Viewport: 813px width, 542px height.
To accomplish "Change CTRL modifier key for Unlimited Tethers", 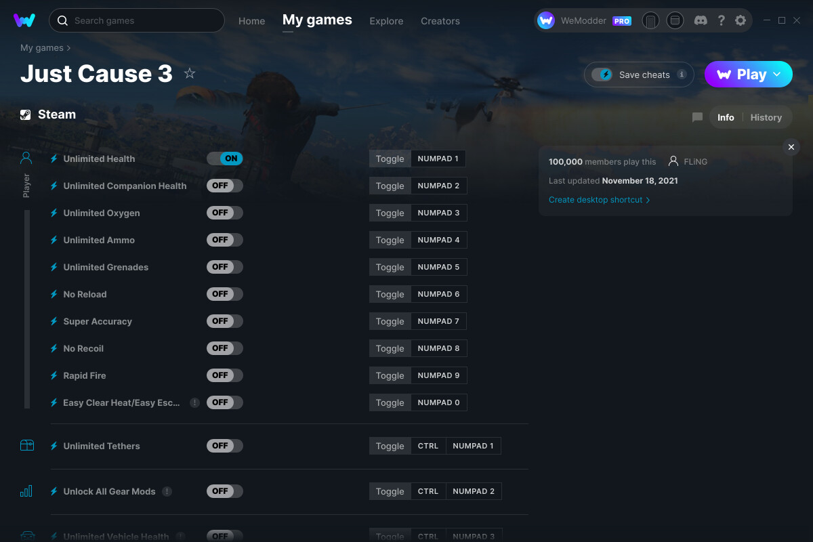I will tap(428, 446).
